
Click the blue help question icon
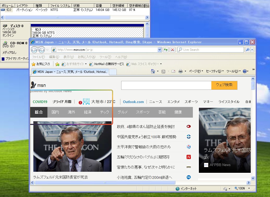tap(244, 71)
